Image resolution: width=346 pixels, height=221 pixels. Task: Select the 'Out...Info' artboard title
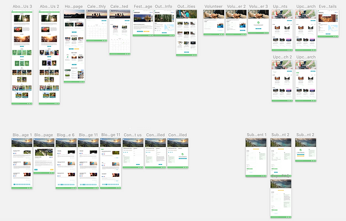point(163,6)
